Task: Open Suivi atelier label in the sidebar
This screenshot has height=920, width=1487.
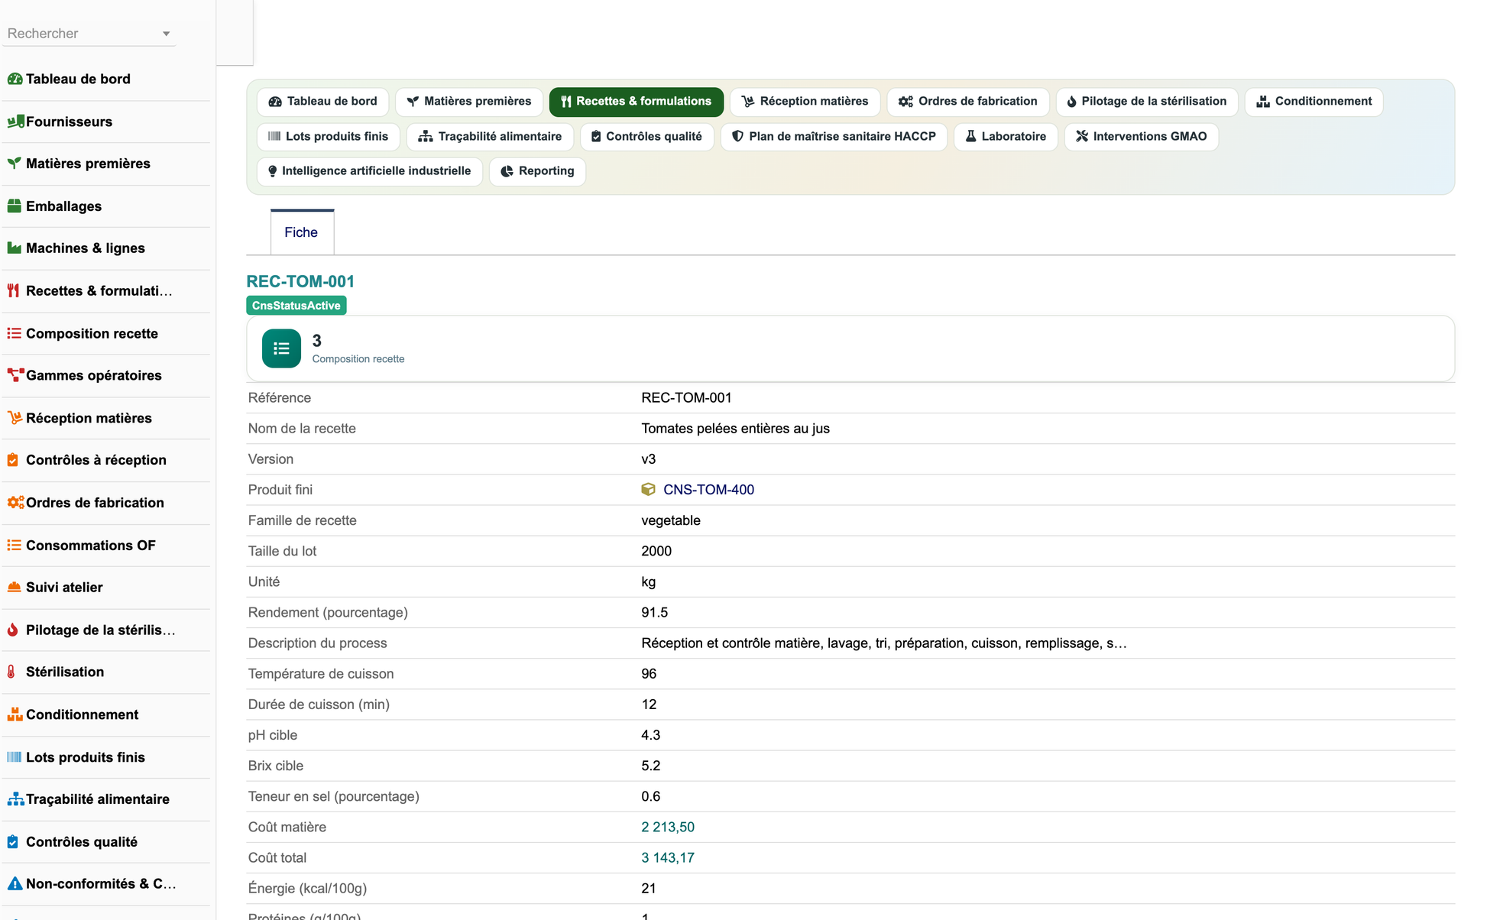Action: pos(64,588)
